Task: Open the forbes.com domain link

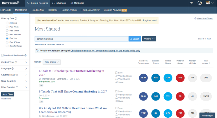Action: coord(44,98)
